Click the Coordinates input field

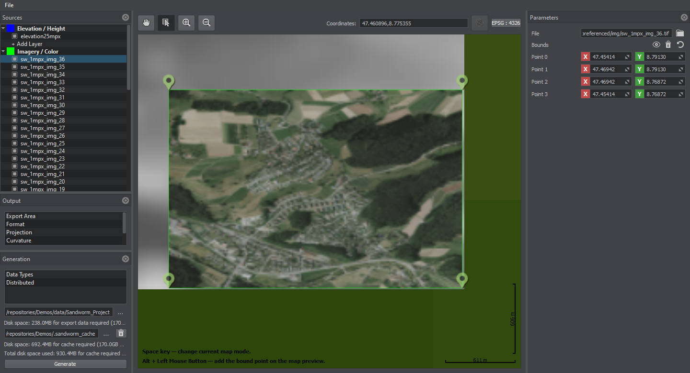(x=414, y=23)
